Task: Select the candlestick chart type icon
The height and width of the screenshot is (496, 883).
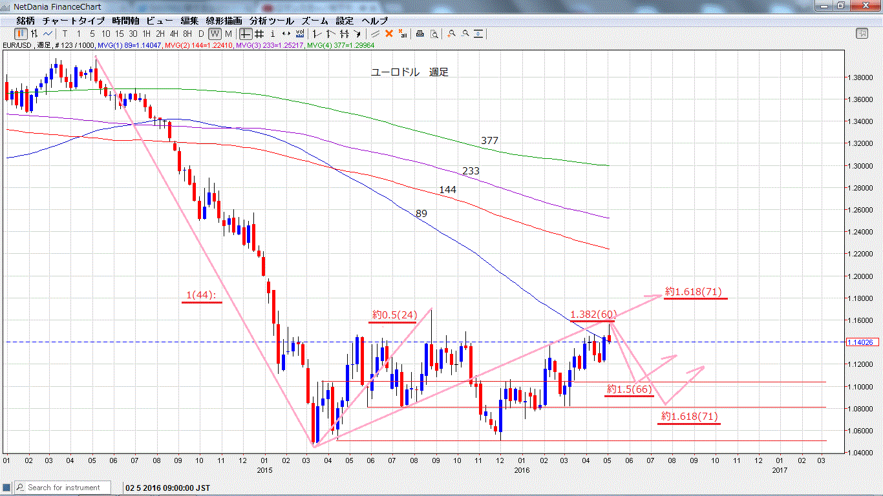Action: click(x=21, y=33)
